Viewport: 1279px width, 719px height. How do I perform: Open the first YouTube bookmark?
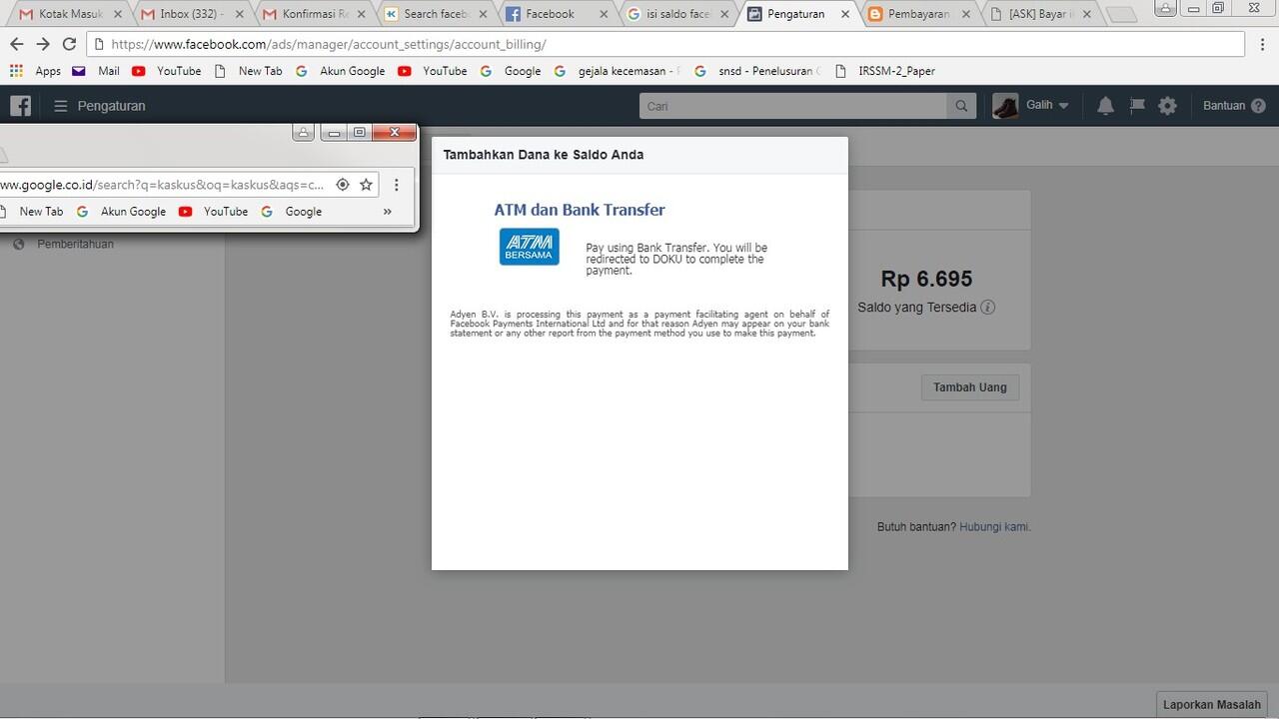(166, 71)
